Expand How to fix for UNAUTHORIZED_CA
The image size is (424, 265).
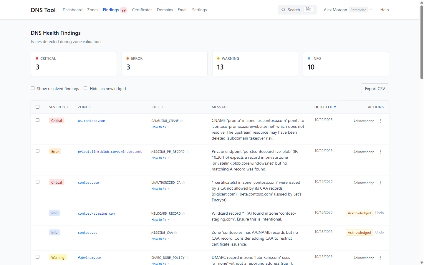(x=160, y=189)
